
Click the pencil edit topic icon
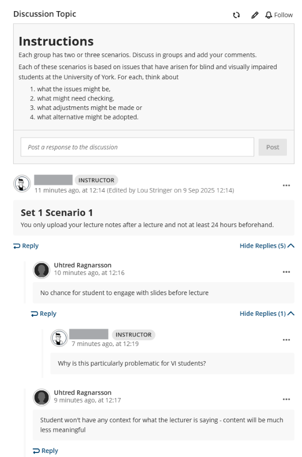[255, 15]
